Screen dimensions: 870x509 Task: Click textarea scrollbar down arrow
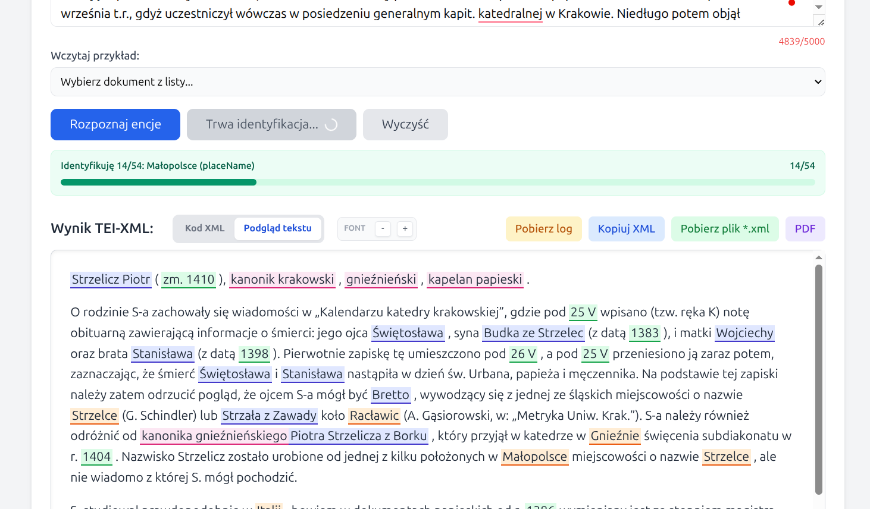pos(819,7)
